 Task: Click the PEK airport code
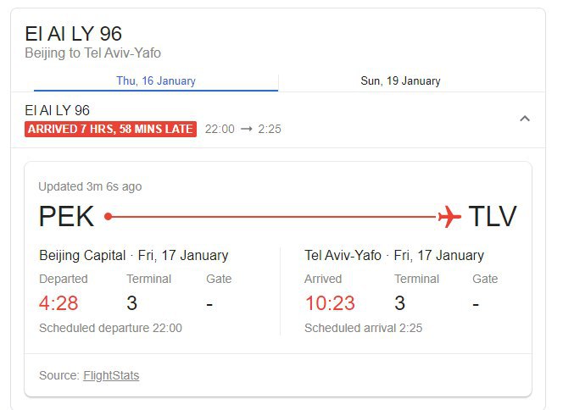(x=67, y=216)
